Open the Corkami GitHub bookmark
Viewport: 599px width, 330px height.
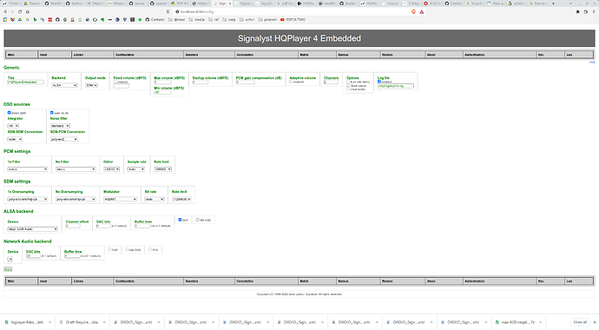(155, 19)
